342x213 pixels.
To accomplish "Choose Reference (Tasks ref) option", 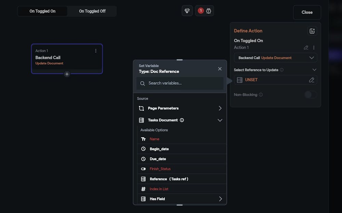I will coord(182,179).
